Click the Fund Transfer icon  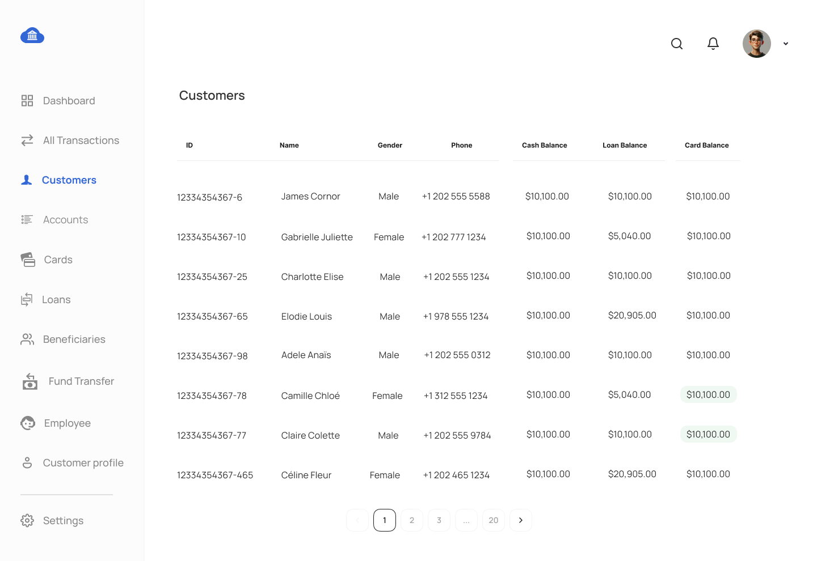coord(30,381)
